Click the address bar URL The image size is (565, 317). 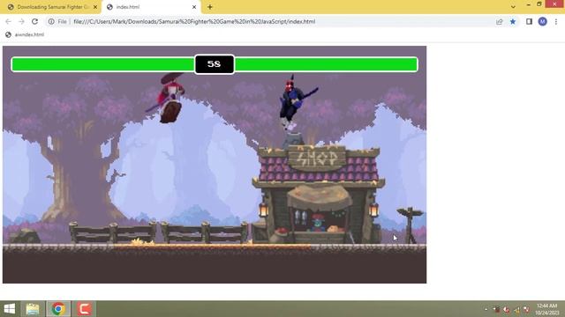[x=194, y=21]
